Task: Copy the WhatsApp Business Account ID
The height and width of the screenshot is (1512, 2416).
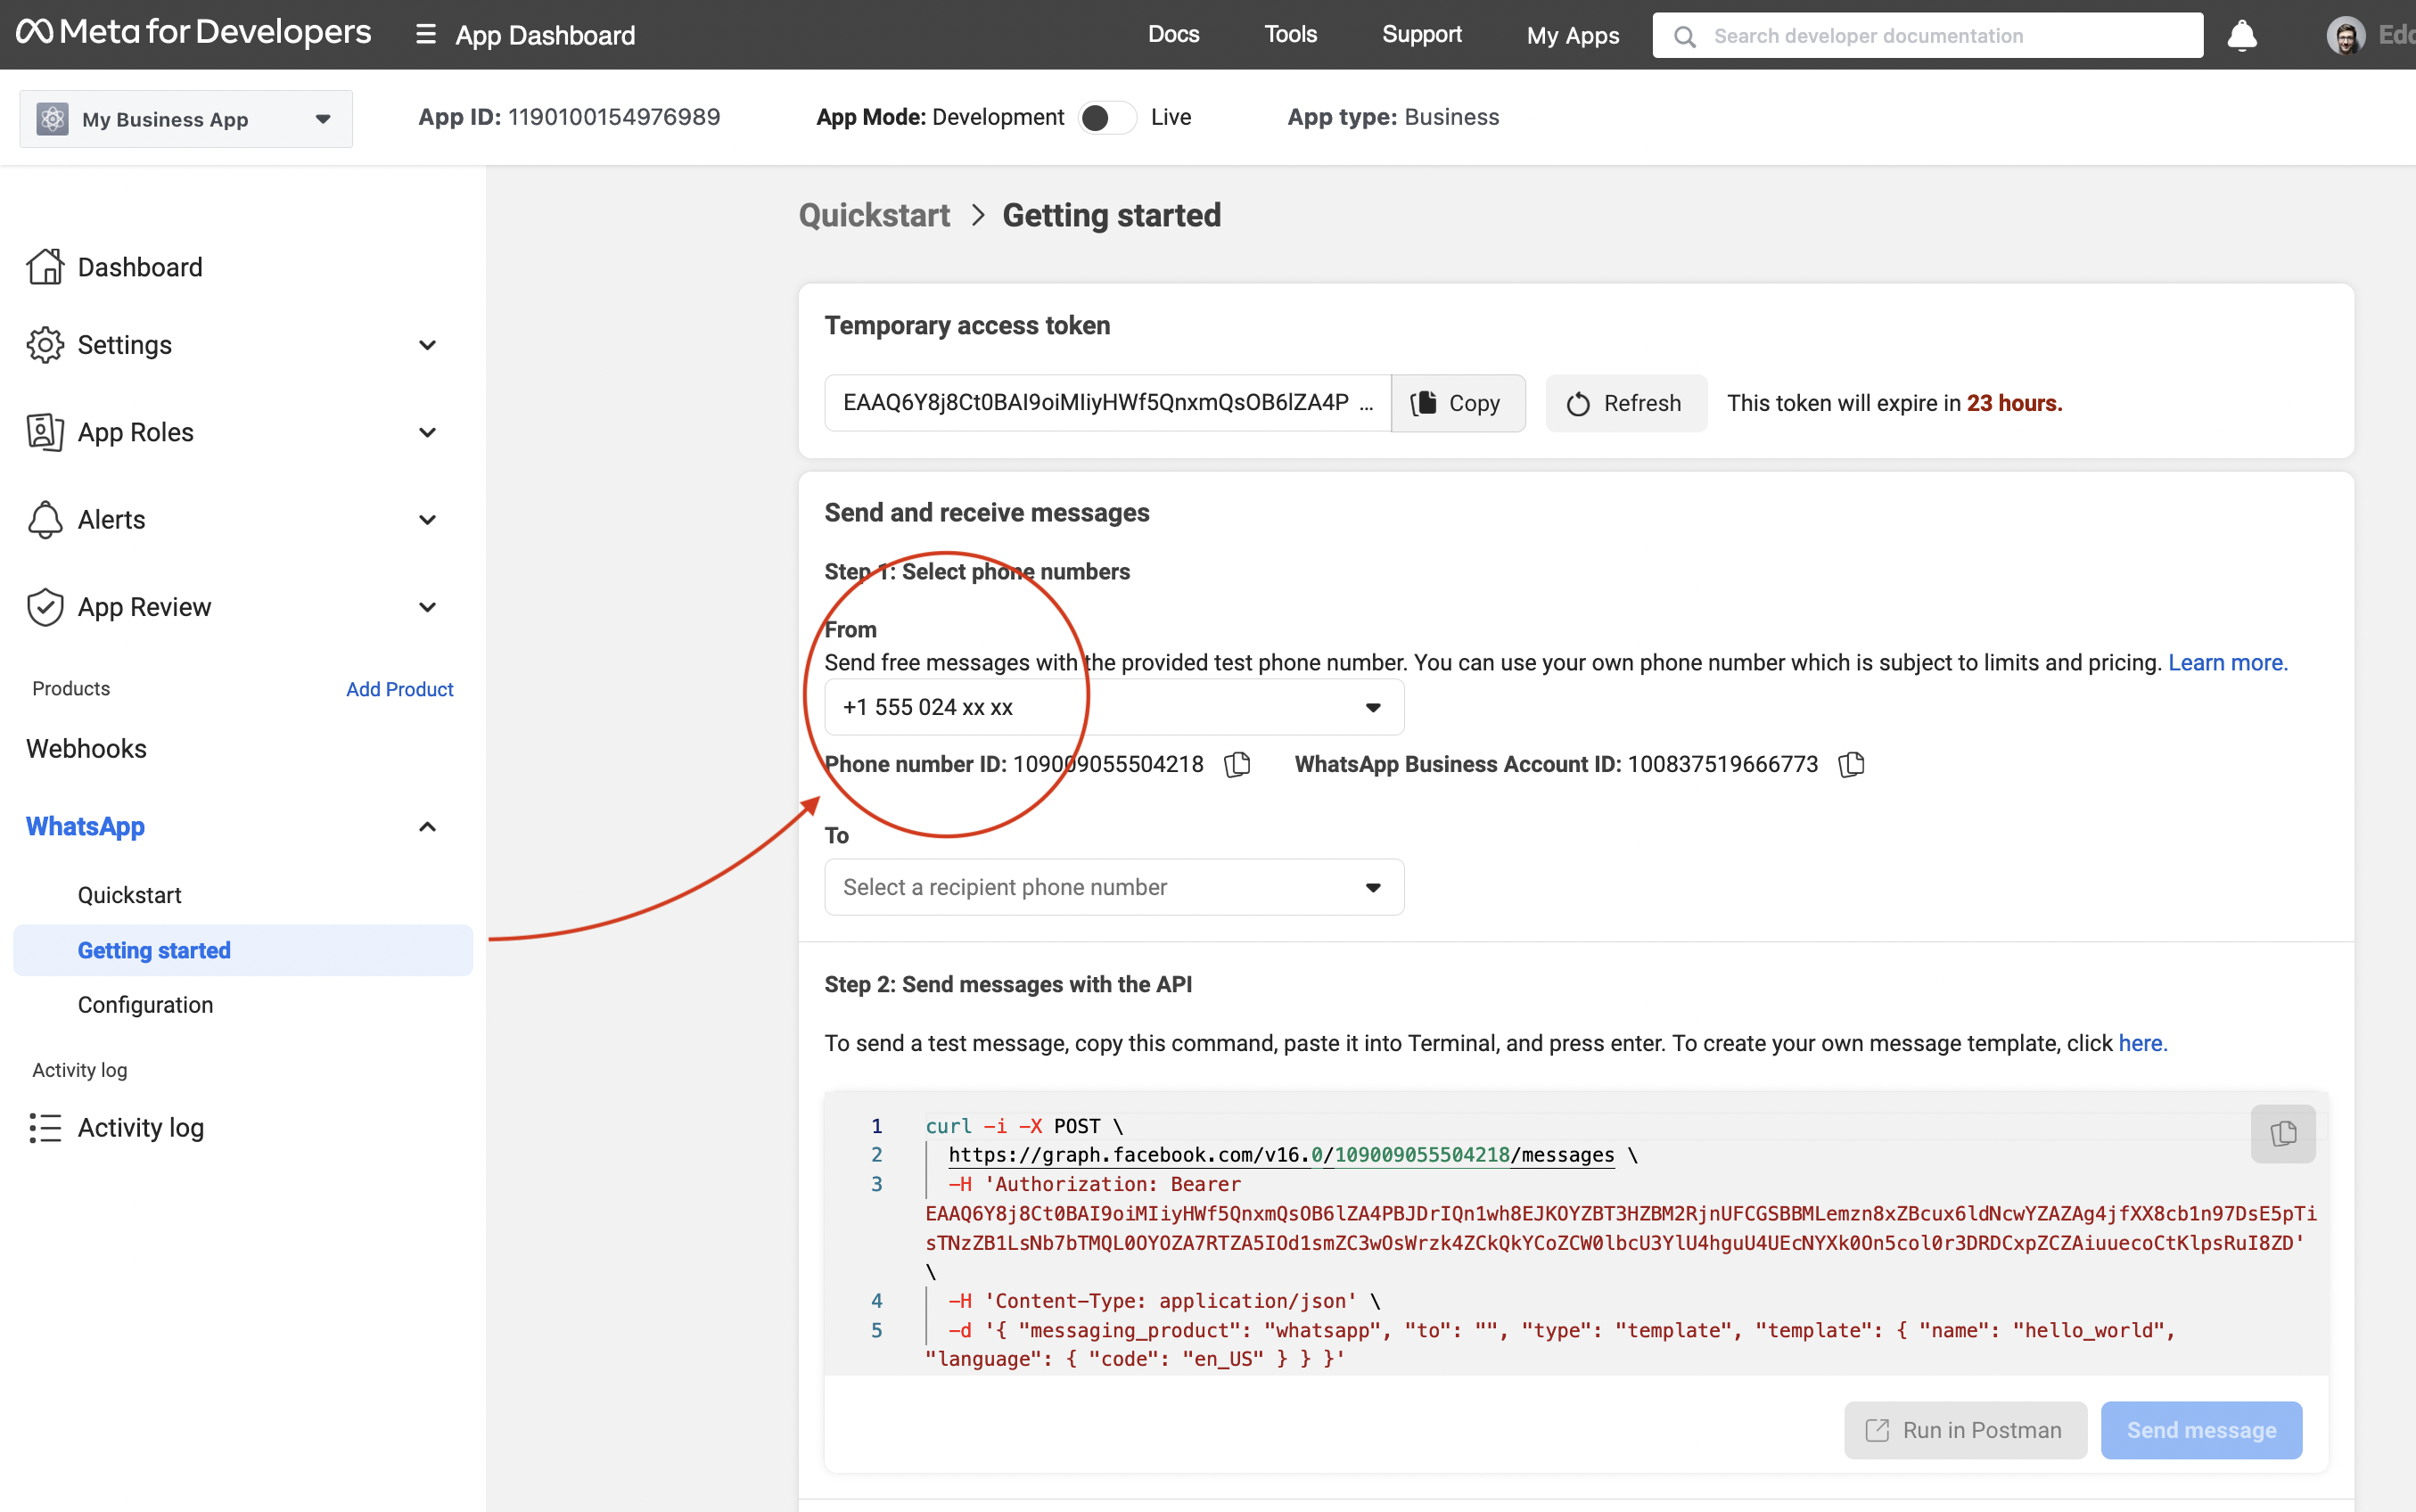Action: (x=1851, y=764)
